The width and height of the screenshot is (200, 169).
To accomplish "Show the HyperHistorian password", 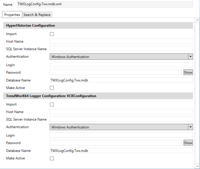I will [188, 72].
